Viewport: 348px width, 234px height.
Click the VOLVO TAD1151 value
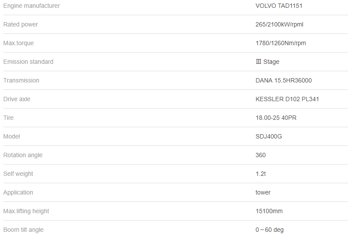(279, 6)
